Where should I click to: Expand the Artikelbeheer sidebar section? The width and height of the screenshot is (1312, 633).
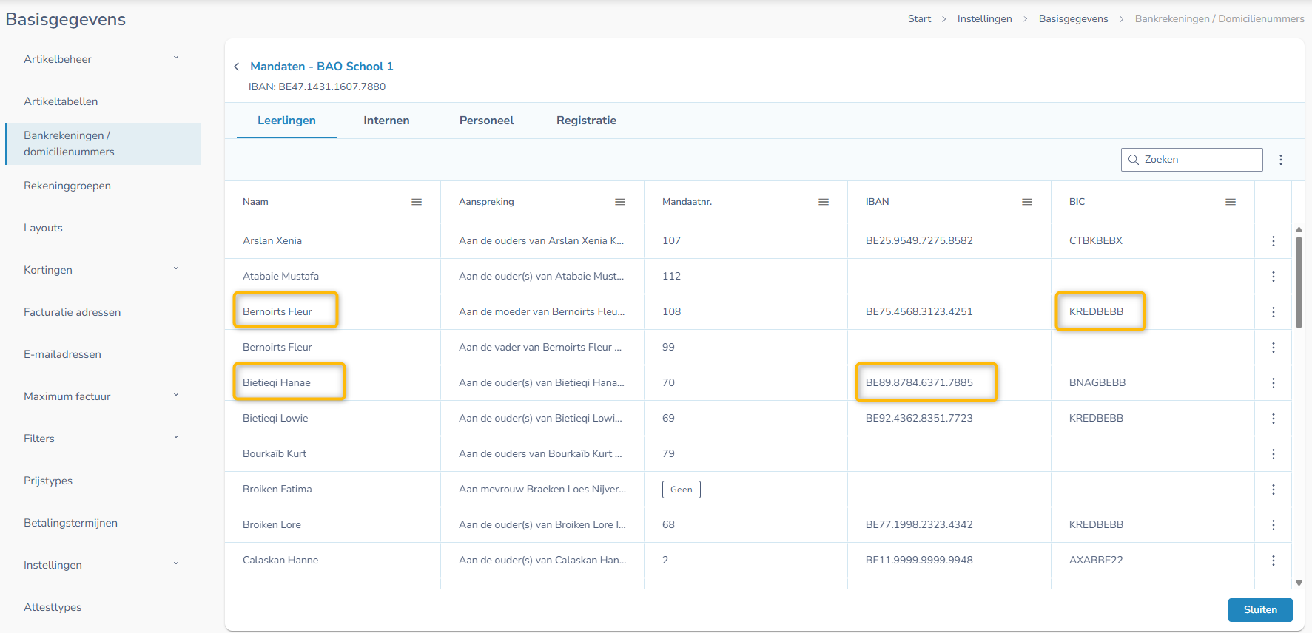pyautogui.click(x=176, y=58)
